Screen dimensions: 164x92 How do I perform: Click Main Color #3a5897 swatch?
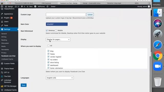[x=57, y=24]
